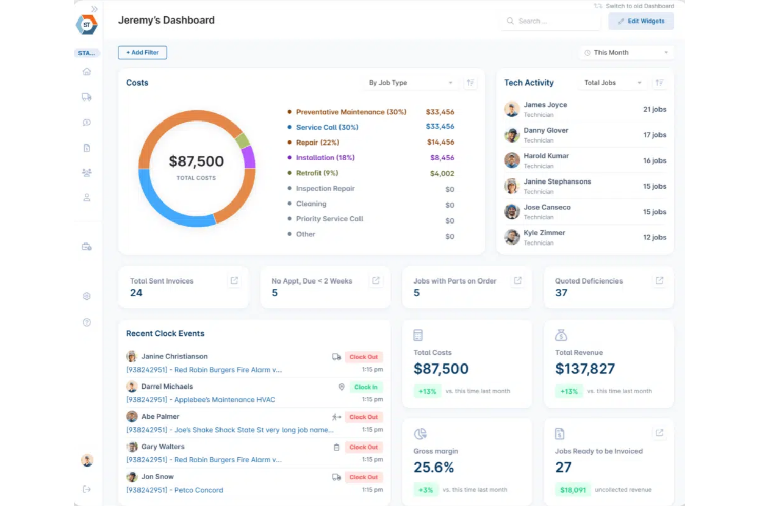Open the This Month date range dropdown
Viewport: 759px width, 506px height.
(626, 52)
